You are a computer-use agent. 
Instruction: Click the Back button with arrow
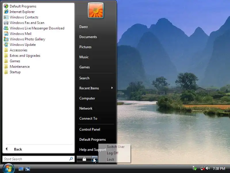[x=14, y=149]
